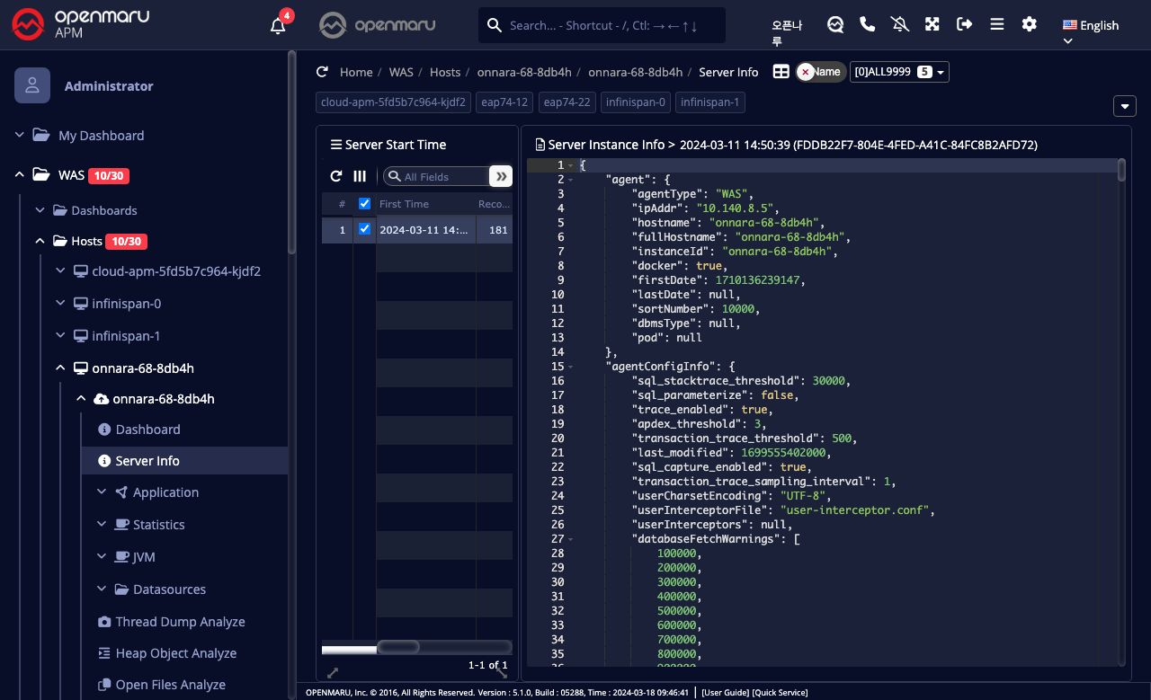This screenshot has width=1151, height=700.
Task: Open Thread Dump Analyze in sidebar
Action: pyautogui.click(x=180, y=622)
